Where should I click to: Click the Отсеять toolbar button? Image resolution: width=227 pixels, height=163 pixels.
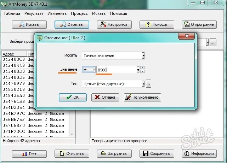(x=72, y=24)
